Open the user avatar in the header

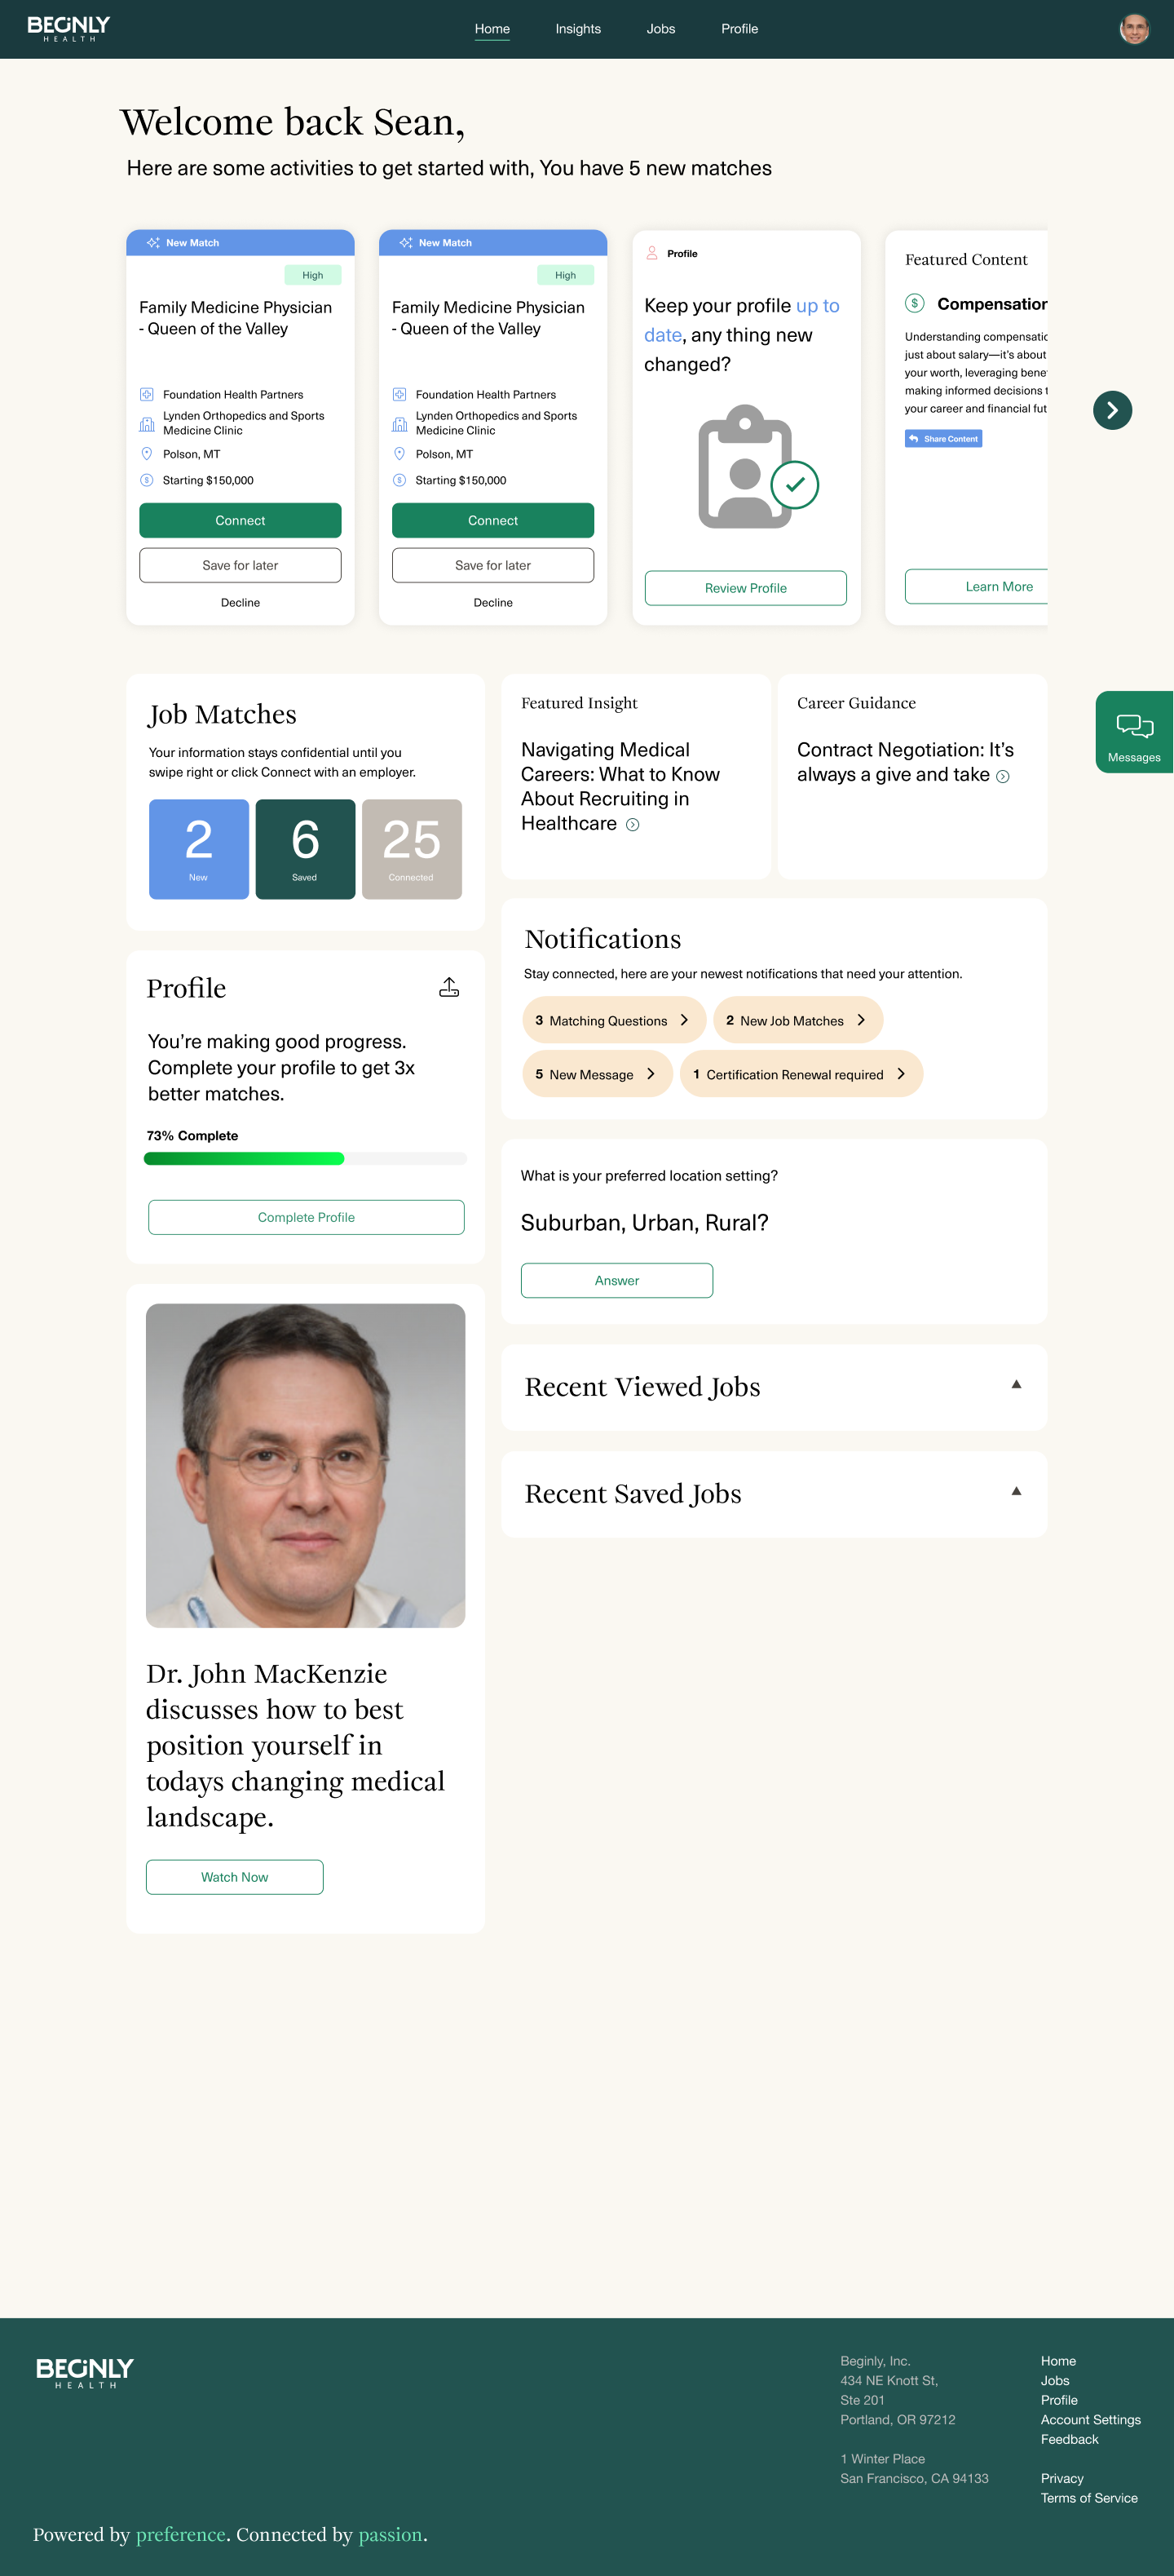(x=1133, y=29)
